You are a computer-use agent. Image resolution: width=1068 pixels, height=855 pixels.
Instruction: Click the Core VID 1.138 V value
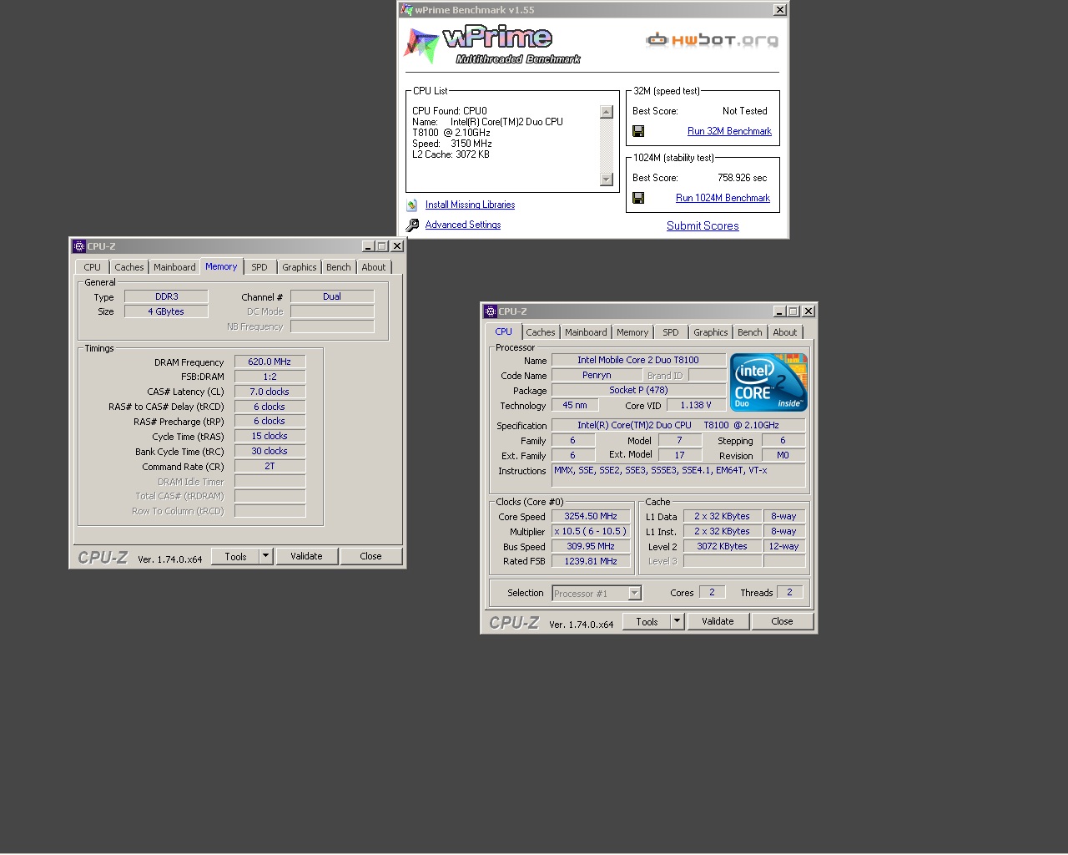[x=696, y=405]
